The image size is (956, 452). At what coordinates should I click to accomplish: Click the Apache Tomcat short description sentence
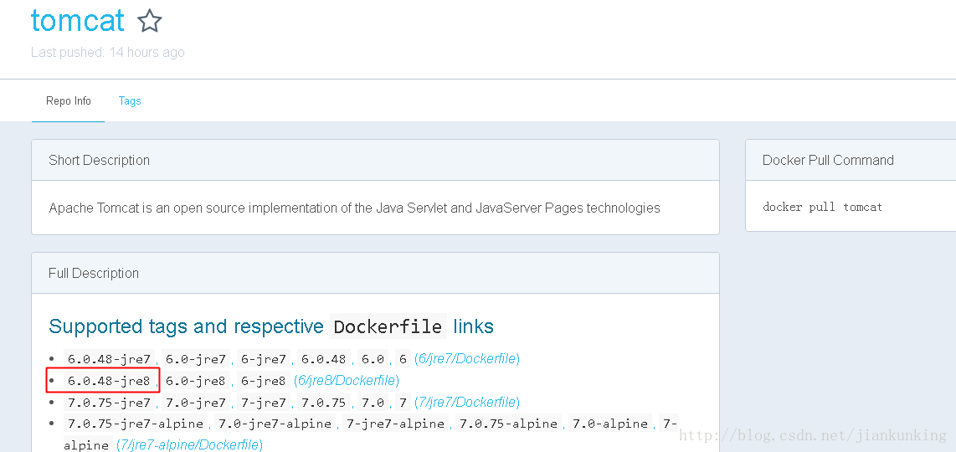coord(354,208)
